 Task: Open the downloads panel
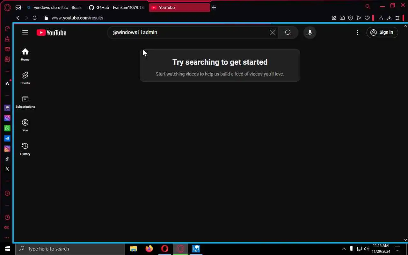pyautogui.click(x=389, y=18)
